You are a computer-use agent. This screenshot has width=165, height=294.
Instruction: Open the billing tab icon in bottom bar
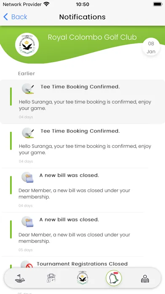tap(51, 278)
